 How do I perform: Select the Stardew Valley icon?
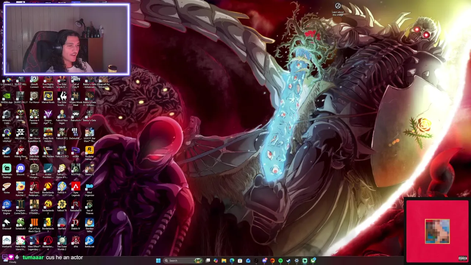(x=89, y=225)
